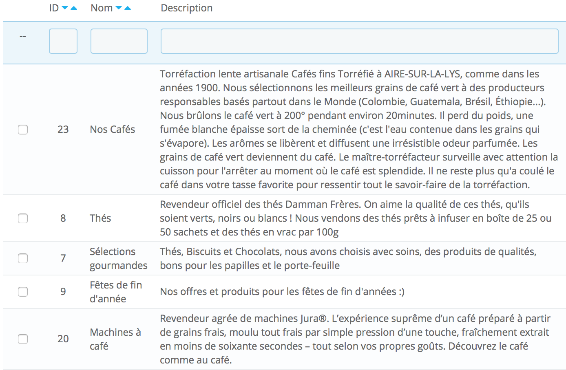The height and width of the screenshot is (370, 566).
Task: Click the Nos offres et produits description
Action: coord(282,292)
